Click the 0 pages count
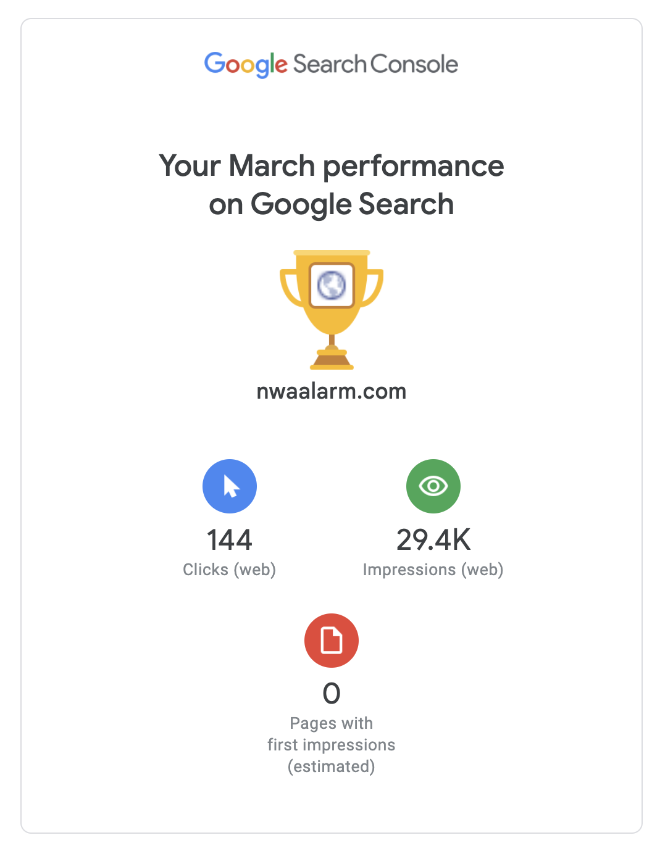This screenshot has height=843, width=652. 332,694
